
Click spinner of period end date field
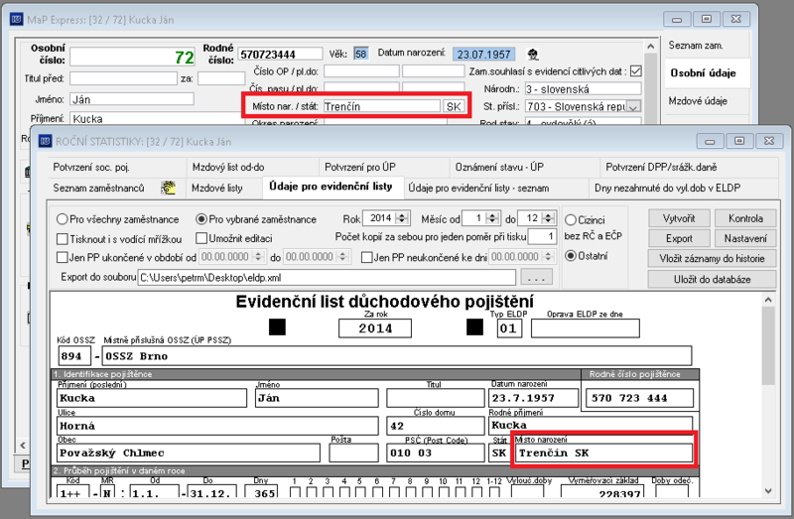pyautogui.click(x=342, y=257)
